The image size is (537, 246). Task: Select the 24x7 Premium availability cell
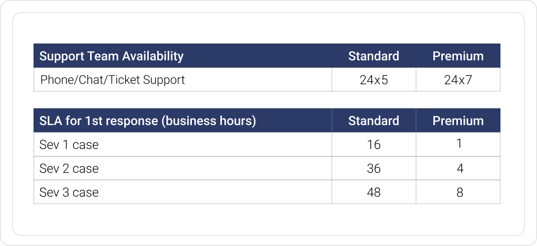click(458, 80)
